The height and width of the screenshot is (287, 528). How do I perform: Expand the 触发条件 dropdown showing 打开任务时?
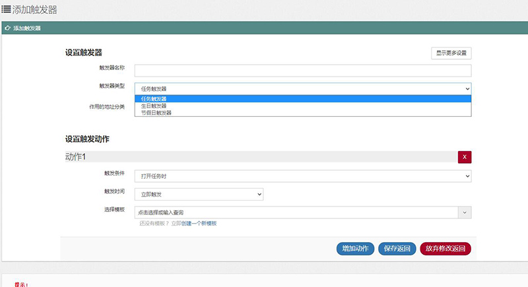coord(302,176)
